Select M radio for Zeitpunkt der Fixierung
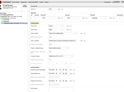The width and height of the screenshot is (124, 92). (70, 81)
